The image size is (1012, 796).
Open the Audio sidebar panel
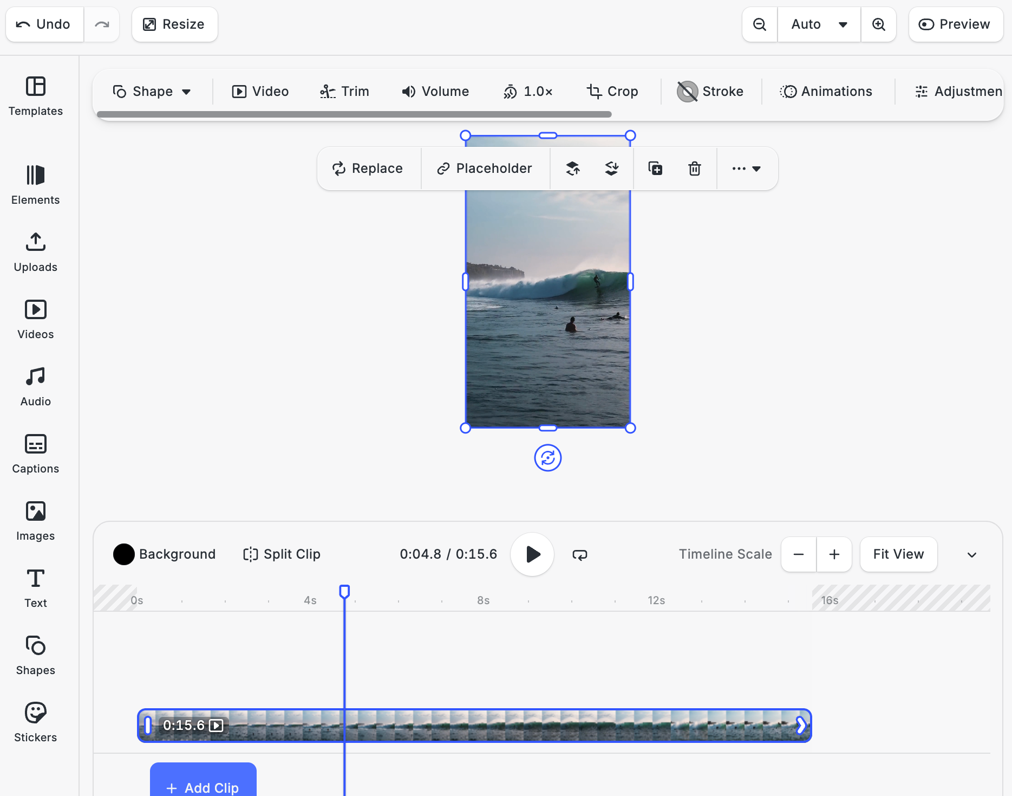(36, 387)
